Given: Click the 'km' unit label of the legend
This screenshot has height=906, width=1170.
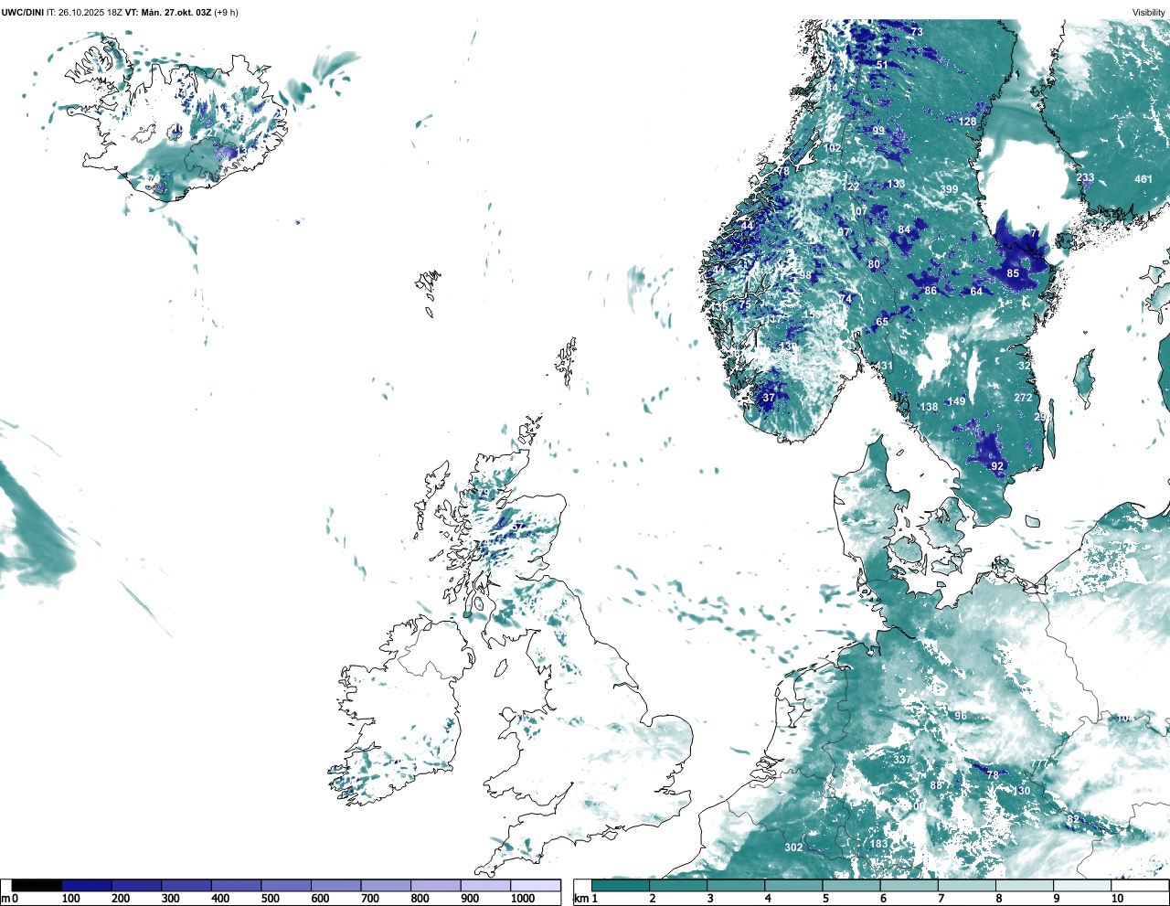Looking at the screenshot, I should [580, 899].
